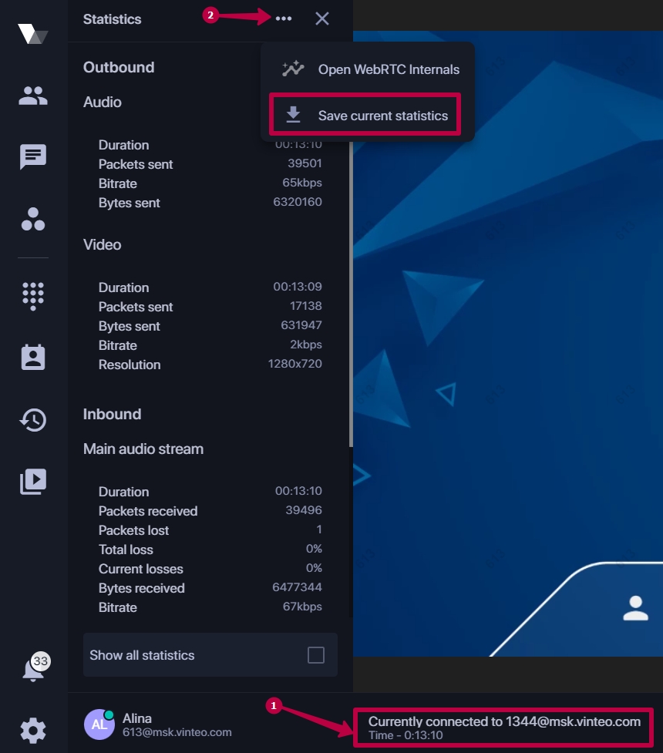The height and width of the screenshot is (753, 663).
Task: Click the WebRTC Internals graph icon
Action: pyautogui.click(x=293, y=69)
